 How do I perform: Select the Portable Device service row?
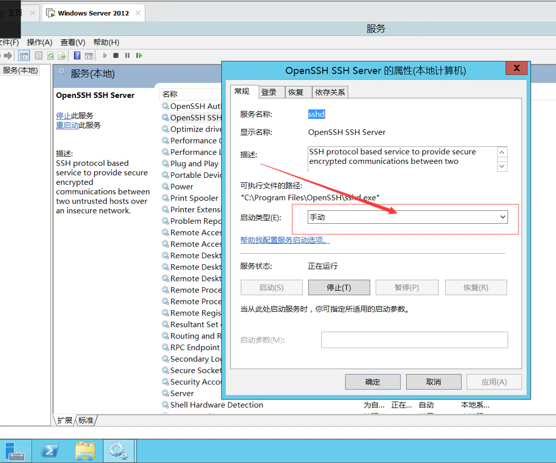pos(191,175)
